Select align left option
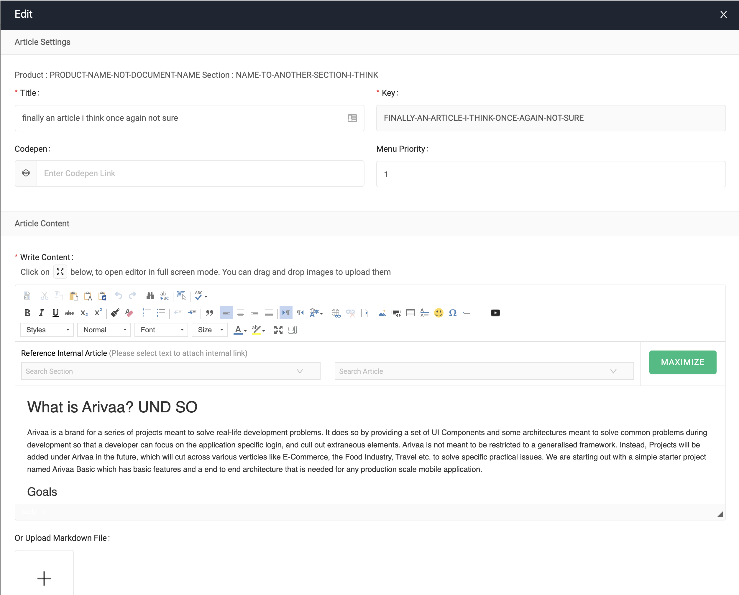This screenshot has height=595, width=739. pos(226,313)
